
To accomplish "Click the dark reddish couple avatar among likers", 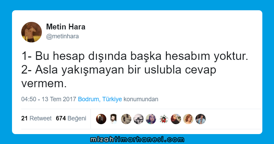I will coord(101,119).
